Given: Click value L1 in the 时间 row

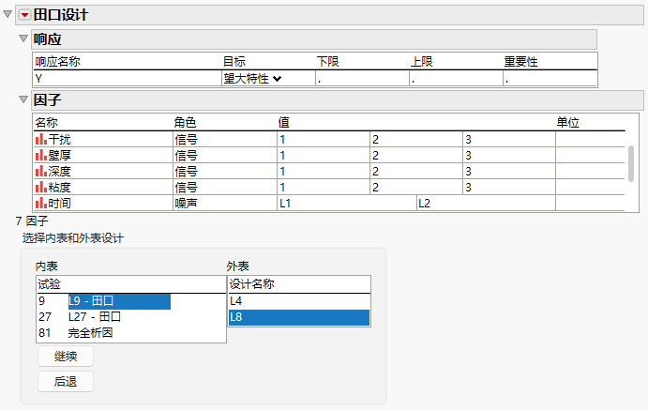Looking at the screenshot, I should coord(347,203).
